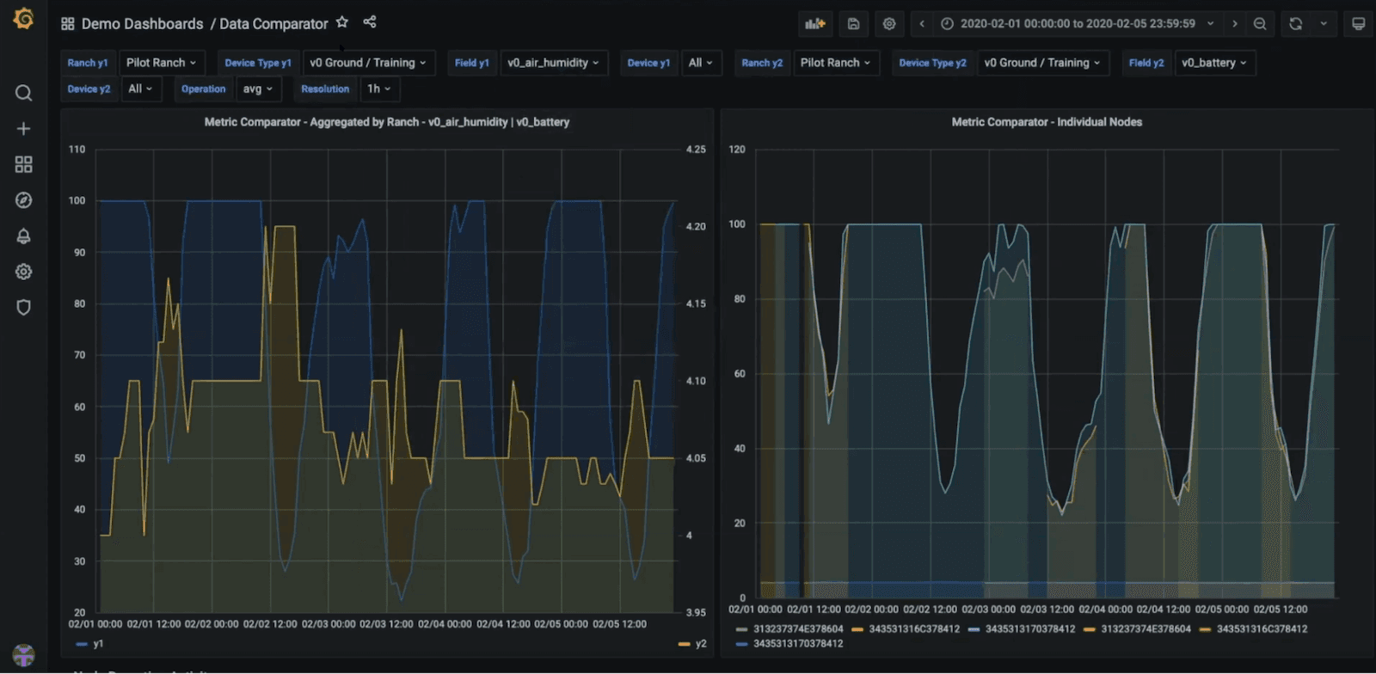Open the Resolution 1h dropdown
Image resolution: width=1376 pixels, height=674 pixels.
[378, 89]
